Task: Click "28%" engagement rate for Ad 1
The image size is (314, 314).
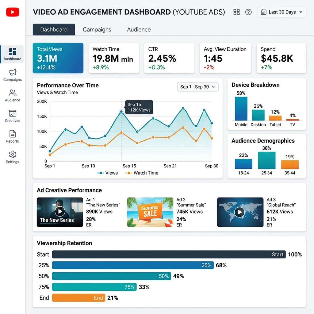Action: pyautogui.click(x=91, y=219)
